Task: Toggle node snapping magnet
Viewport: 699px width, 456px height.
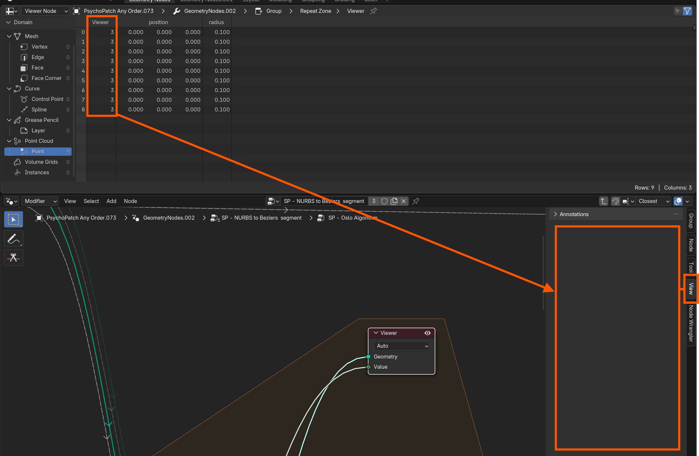Action: pyautogui.click(x=615, y=201)
